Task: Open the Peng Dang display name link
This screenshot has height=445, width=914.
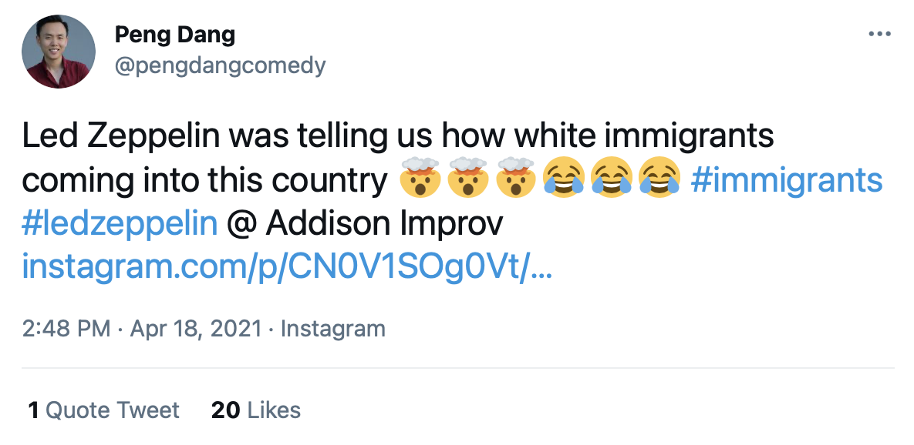Action: pyautogui.click(x=175, y=35)
